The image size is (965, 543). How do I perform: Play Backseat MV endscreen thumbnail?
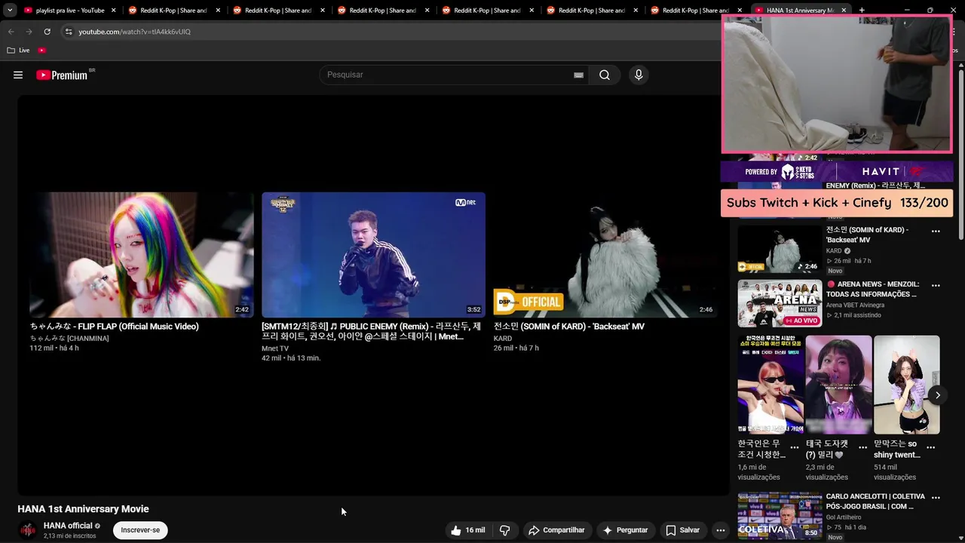605,255
